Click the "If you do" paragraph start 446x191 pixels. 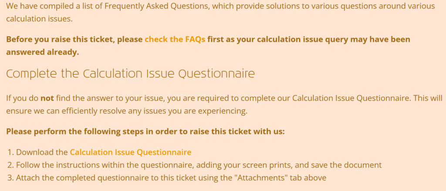pos(22,99)
